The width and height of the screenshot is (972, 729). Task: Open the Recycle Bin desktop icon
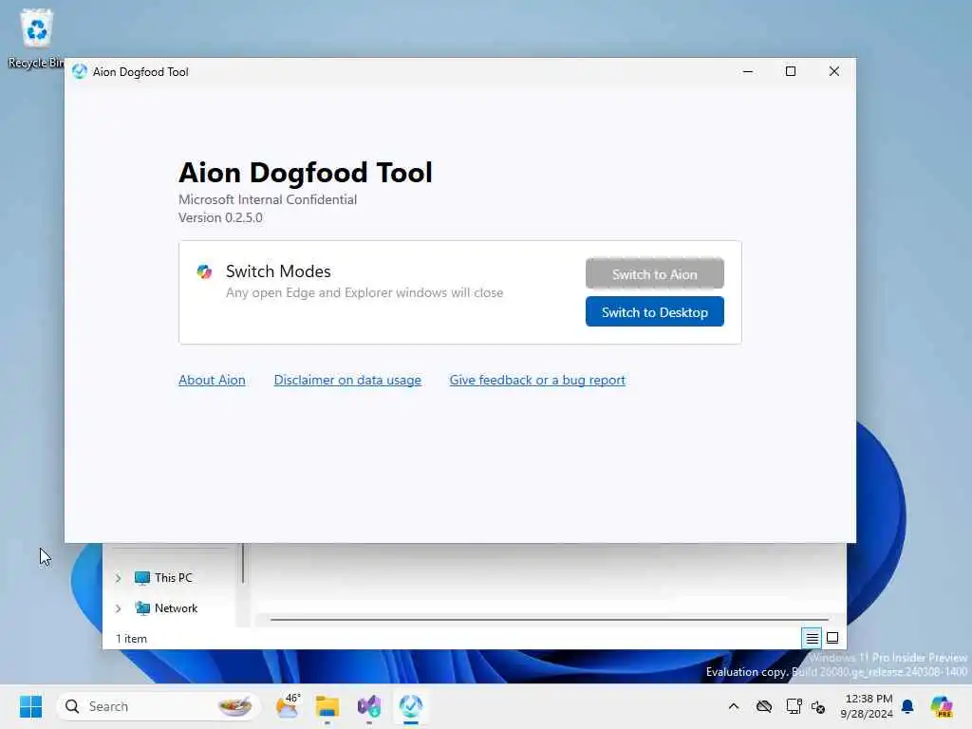click(x=36, y=38)
